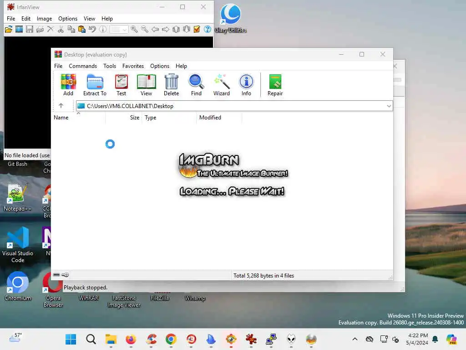
Task: Click the Find magnifier icon in WinRAR
Action: (x=197, y=82)
